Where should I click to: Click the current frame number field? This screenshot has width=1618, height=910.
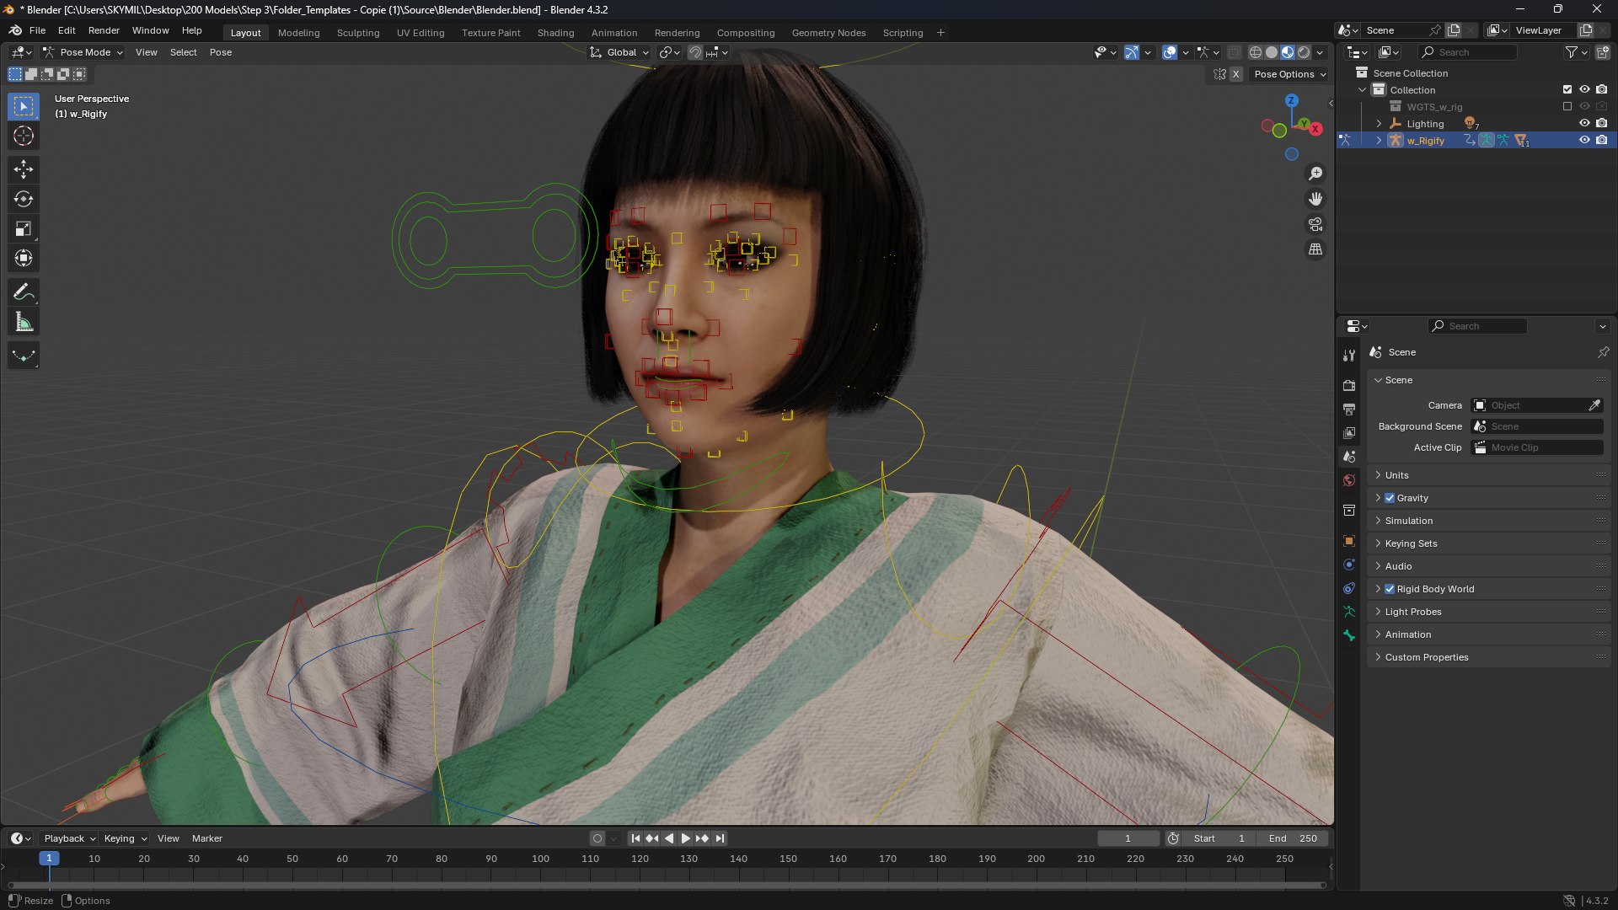point(1128,838)
